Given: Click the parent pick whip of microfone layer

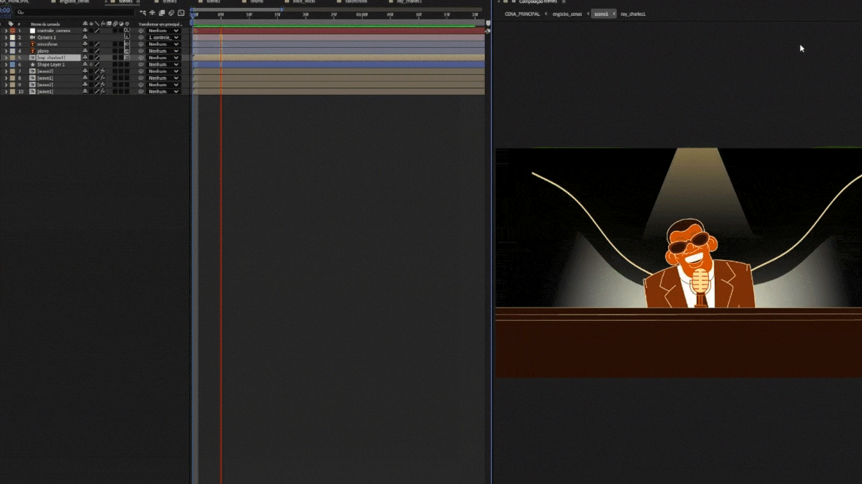Looking at the screenshot, I should coord(141,44).
